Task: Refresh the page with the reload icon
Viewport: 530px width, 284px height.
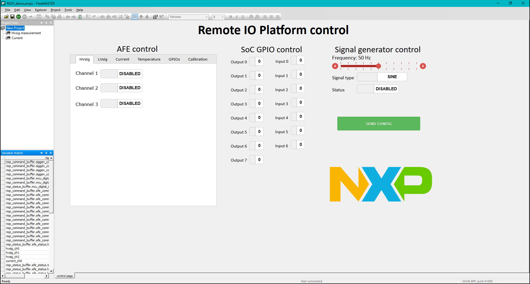Action: click(x=80, y=17)
